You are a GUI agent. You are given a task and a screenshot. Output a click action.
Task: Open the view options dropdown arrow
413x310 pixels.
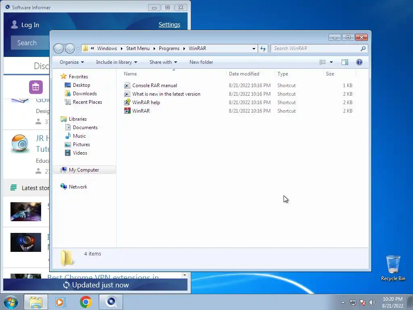click(332, 62)
